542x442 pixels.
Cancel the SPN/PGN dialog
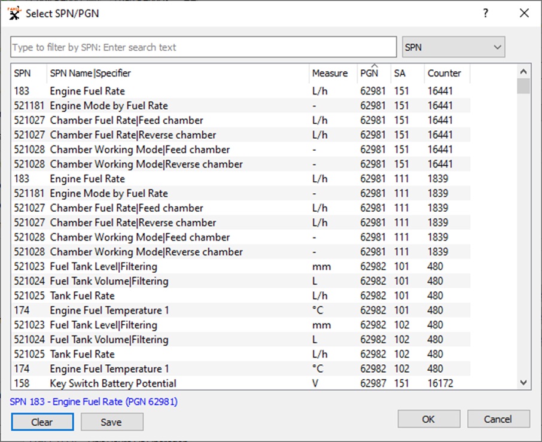click(x=498, y=419)
